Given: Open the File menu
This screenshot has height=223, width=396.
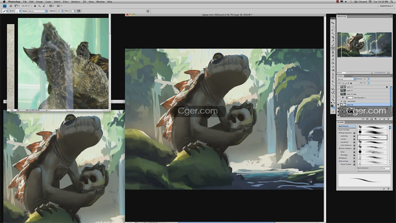Looking at the screenshot, I should (25, 1).
